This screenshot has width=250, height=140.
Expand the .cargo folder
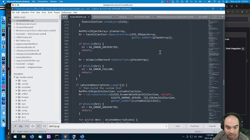pyautogui.click(x=16, y=80)
